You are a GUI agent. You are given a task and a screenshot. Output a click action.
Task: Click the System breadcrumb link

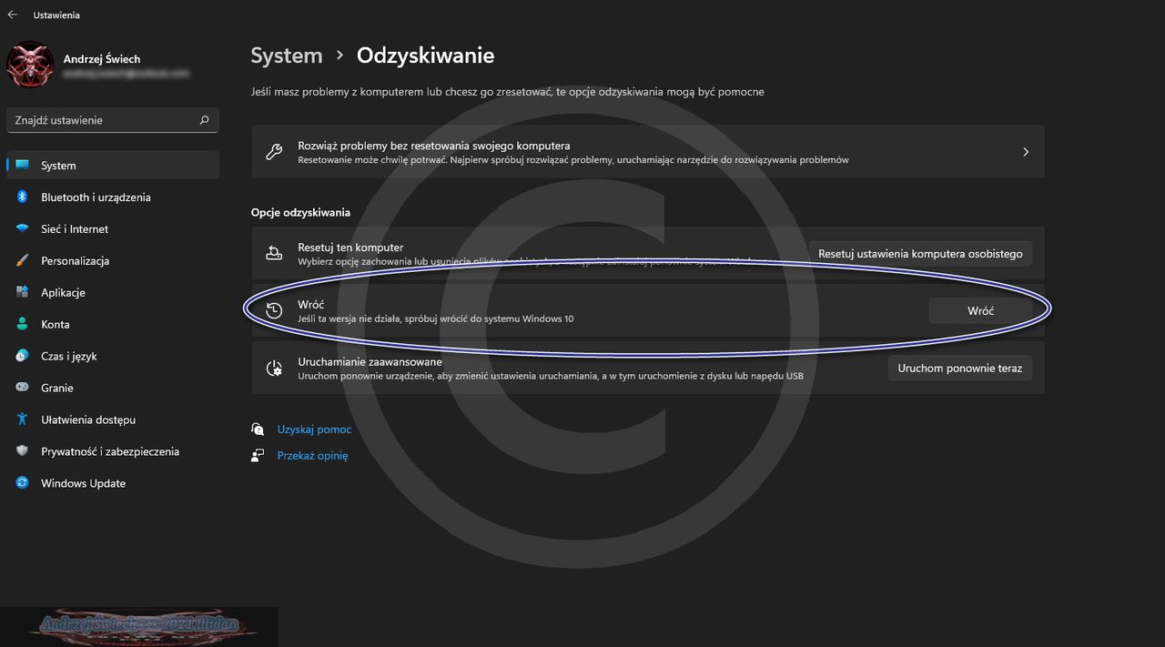click(287, 56)
